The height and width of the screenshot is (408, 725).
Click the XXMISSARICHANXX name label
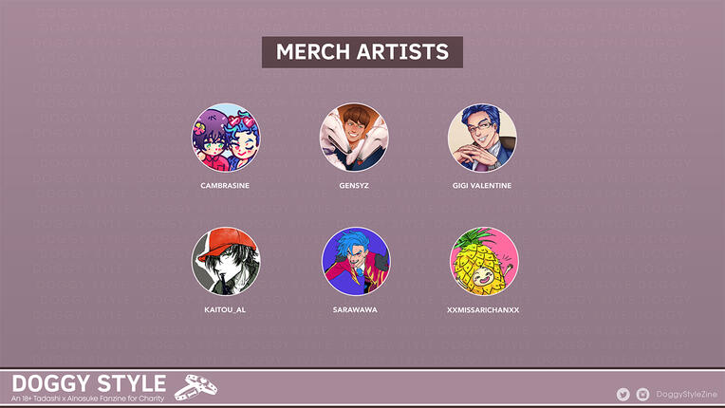tap(483, 309)
